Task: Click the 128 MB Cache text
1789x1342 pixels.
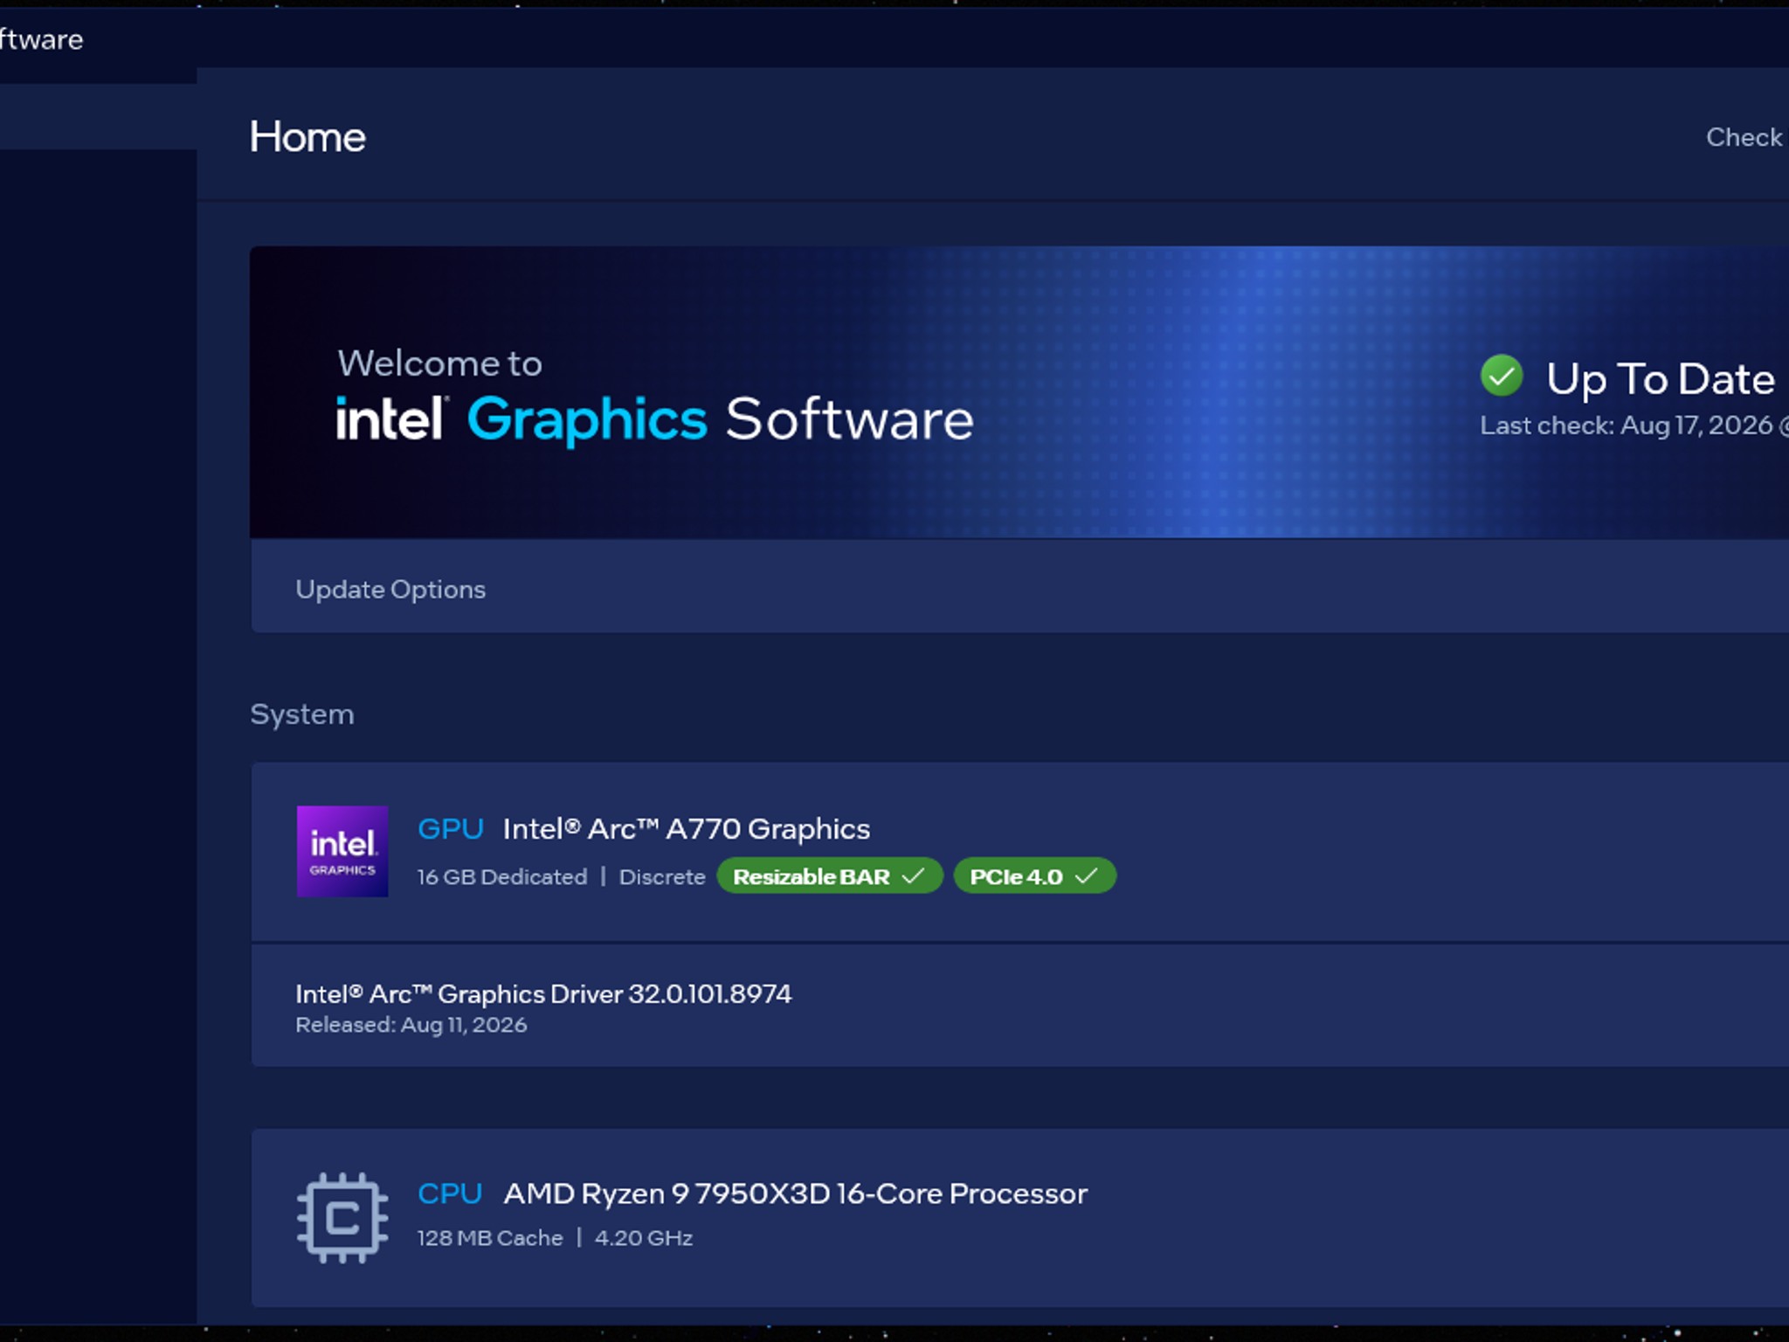Action: 490,1238
